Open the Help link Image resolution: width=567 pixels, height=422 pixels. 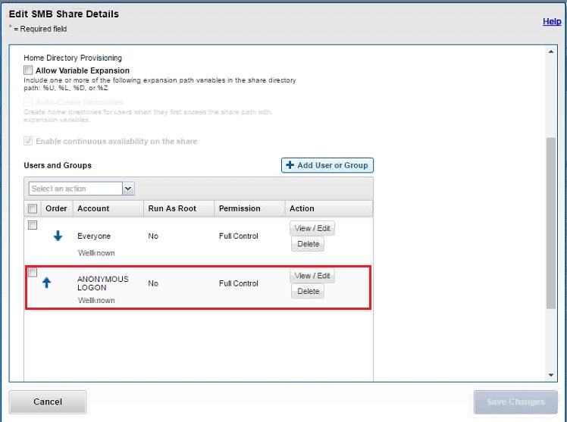(552, 21)
